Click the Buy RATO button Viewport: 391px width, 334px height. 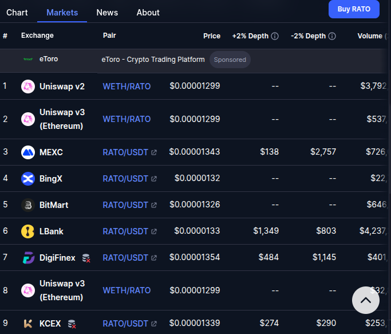[354, 9]
